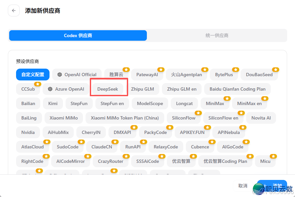
Task: Choose AICodeMirror provider preset
Action: tap(70, 161)
